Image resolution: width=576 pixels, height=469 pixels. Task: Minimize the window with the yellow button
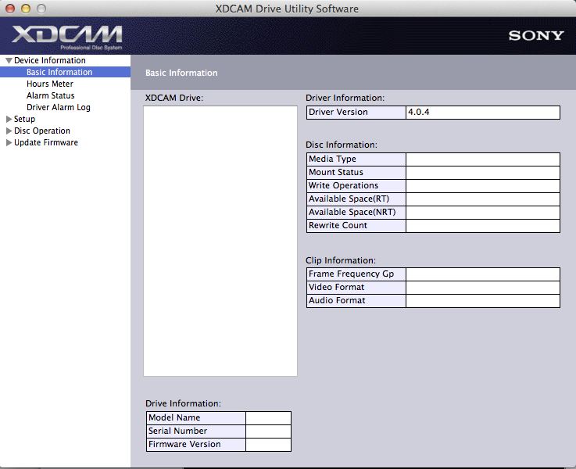pyautogui.click(x=26, y=9)
